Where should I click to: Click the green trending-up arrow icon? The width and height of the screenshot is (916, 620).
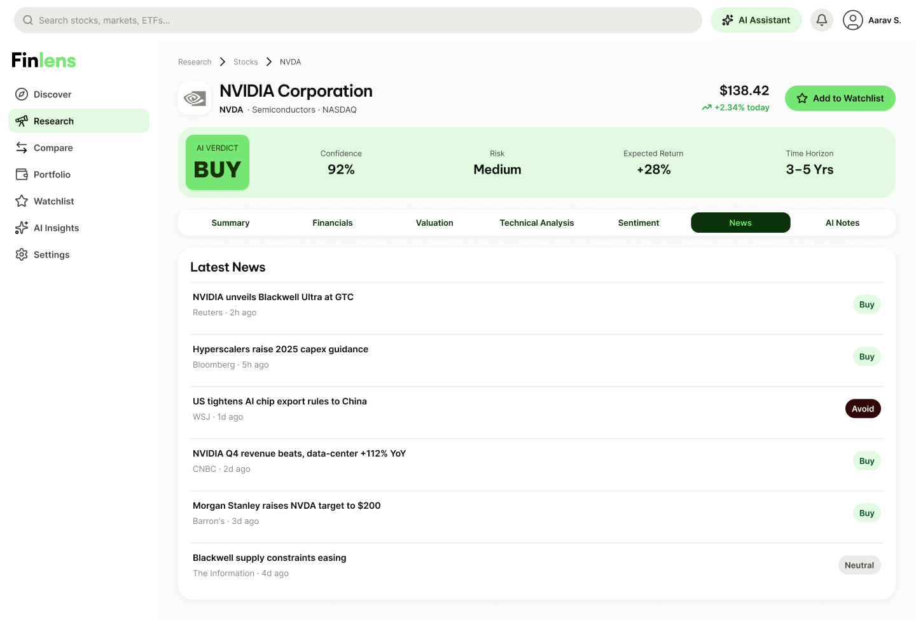[707, 107]
